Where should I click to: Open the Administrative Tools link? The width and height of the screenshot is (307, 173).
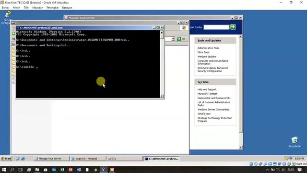tap(208, 48)
